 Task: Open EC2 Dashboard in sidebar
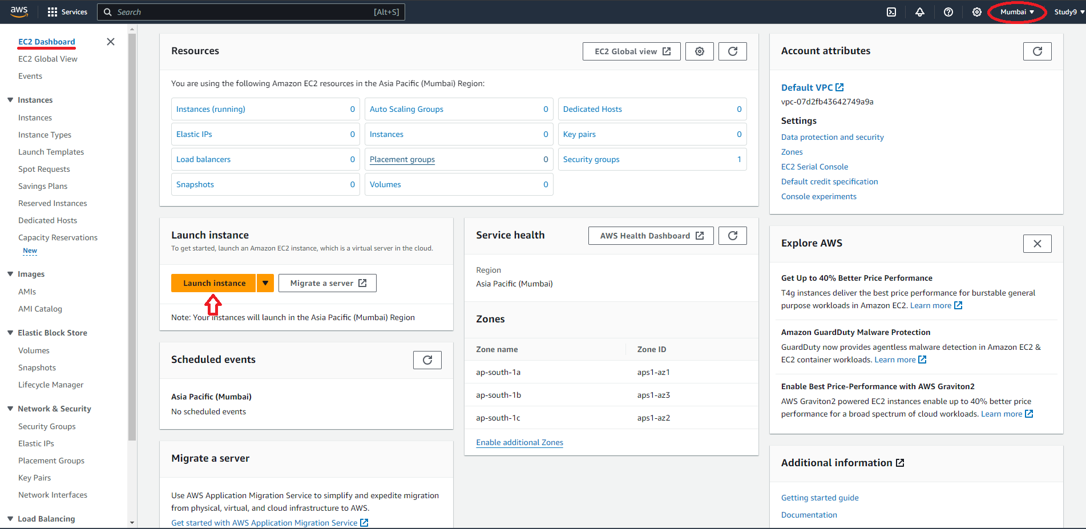click(x=47, y=42)
